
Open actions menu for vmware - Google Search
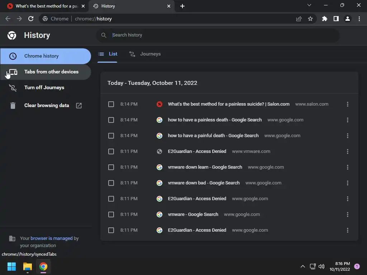(348, 214)
